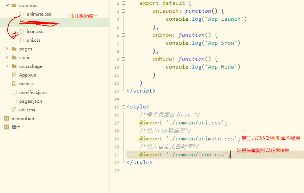The height and width of the screenshot is (193, 304).
Task: Select the pages folder
Action: tap(26, 49)
